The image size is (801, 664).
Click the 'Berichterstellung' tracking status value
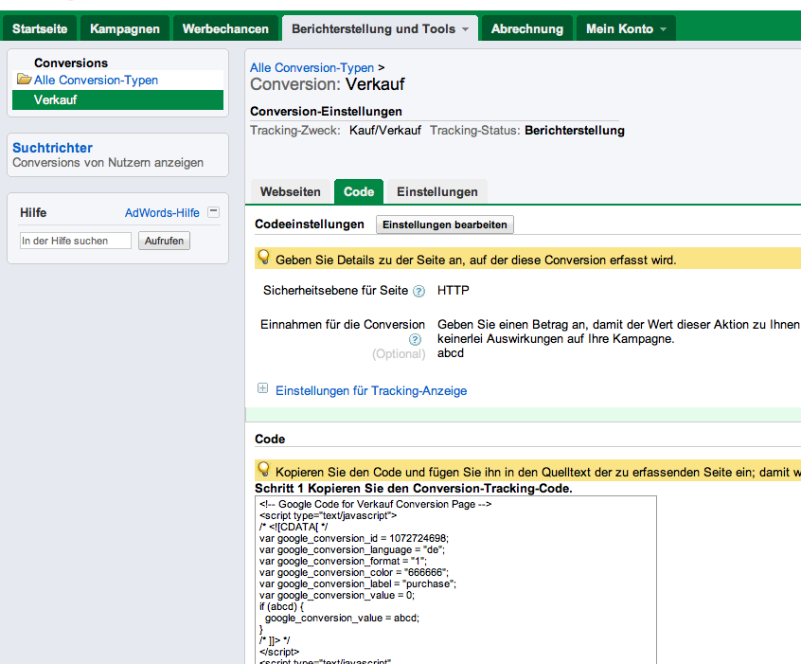(575, 131)
